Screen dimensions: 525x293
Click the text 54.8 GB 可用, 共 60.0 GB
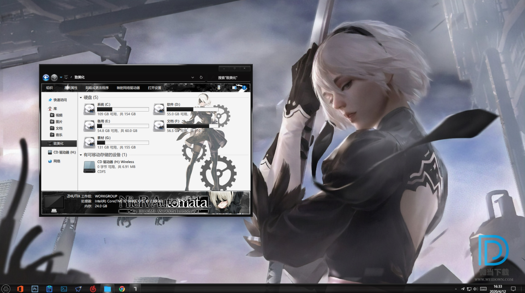117,131
